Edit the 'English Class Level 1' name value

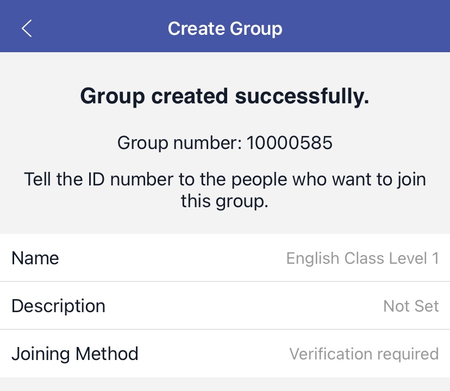pos(362,258)
